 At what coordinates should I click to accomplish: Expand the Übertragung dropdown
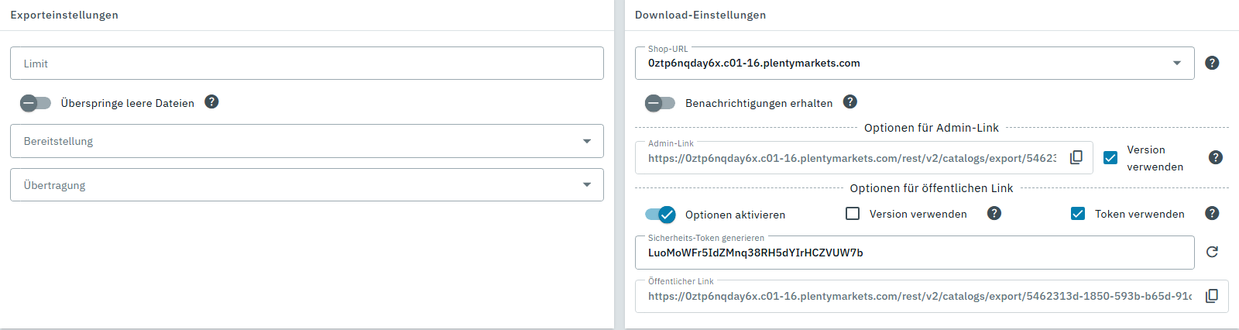pos(307,185)
